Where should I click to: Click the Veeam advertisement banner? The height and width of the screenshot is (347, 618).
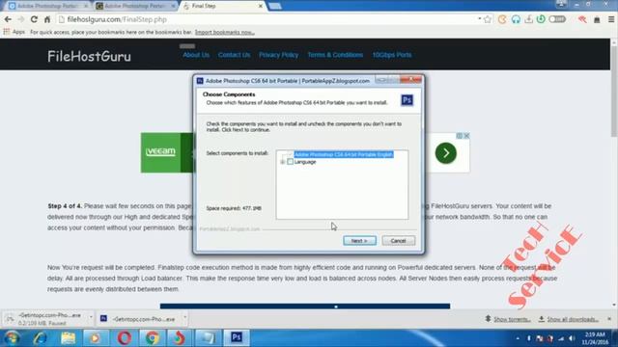coord(167,152)
